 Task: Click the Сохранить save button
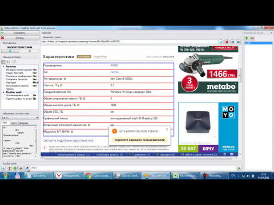tap(20, 33)
